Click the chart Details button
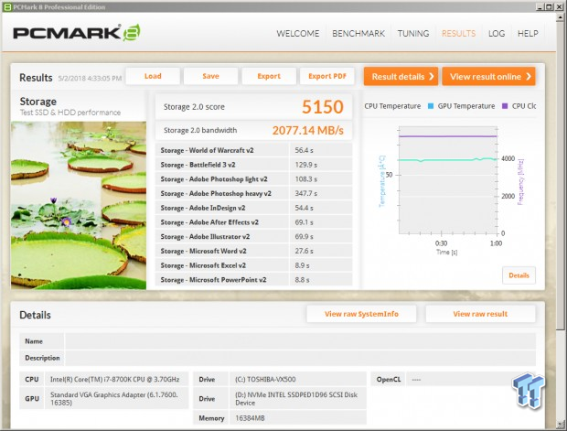This screenshot has height=431, width=567. [x=519, y=275]
